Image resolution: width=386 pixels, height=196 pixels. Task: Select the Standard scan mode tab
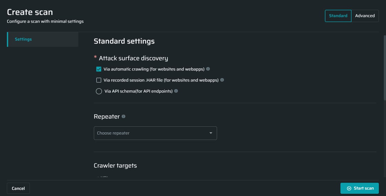pyautogui.click(x=338, y=16)
